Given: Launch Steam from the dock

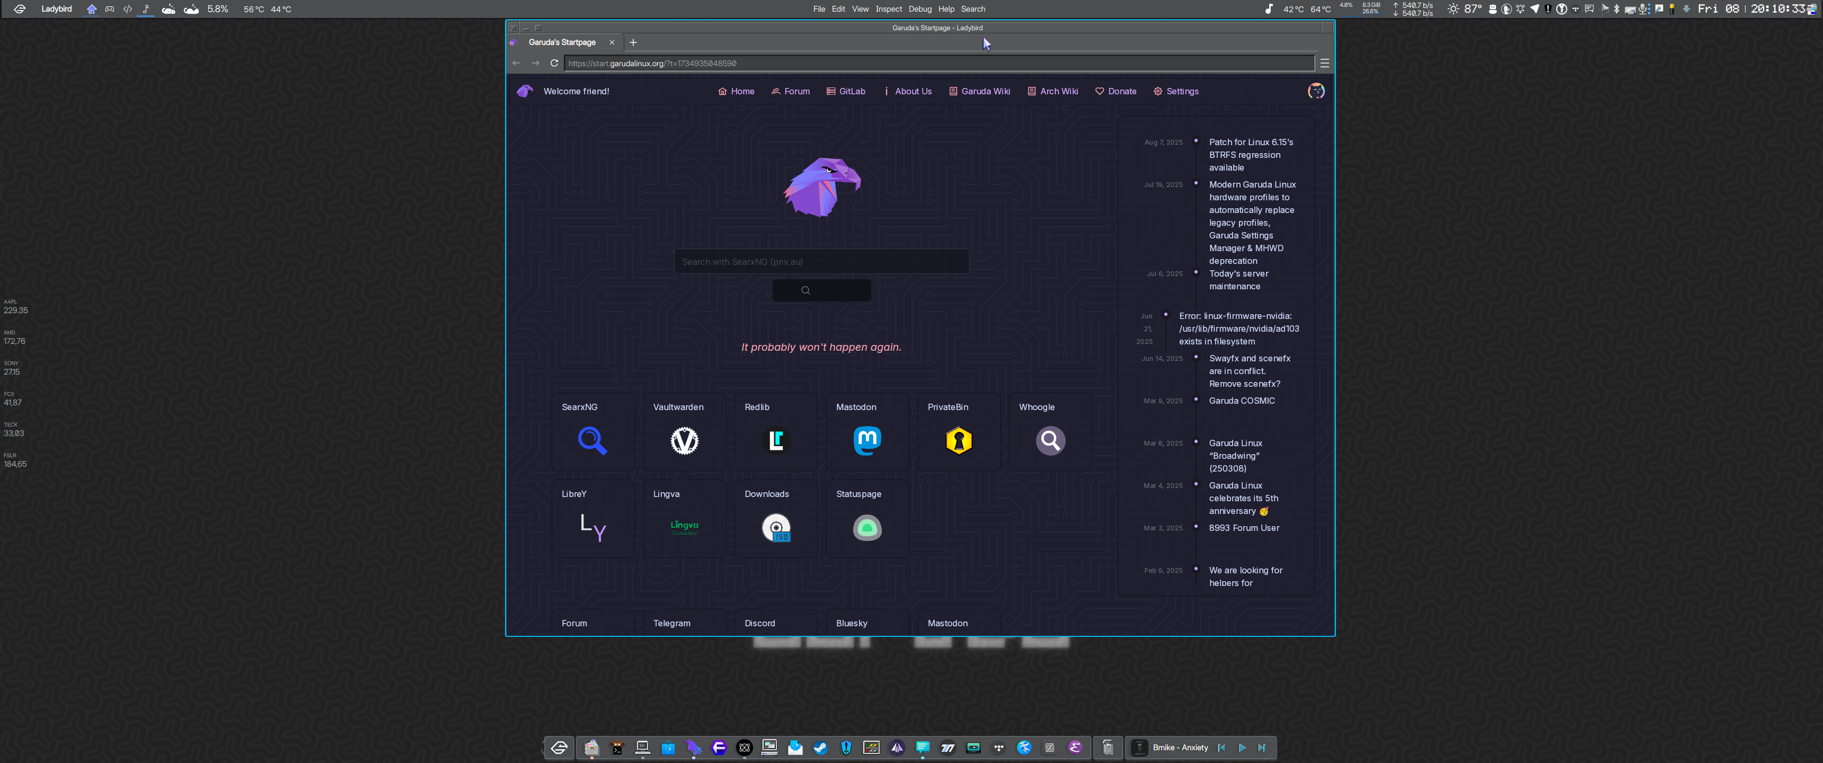Looking at the screenshot, I should pos(820,748).
